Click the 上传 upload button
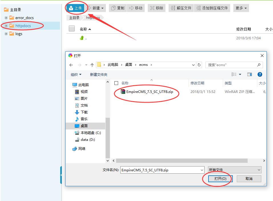The height and width of the screenshot is (201, 273). point(75,8)
